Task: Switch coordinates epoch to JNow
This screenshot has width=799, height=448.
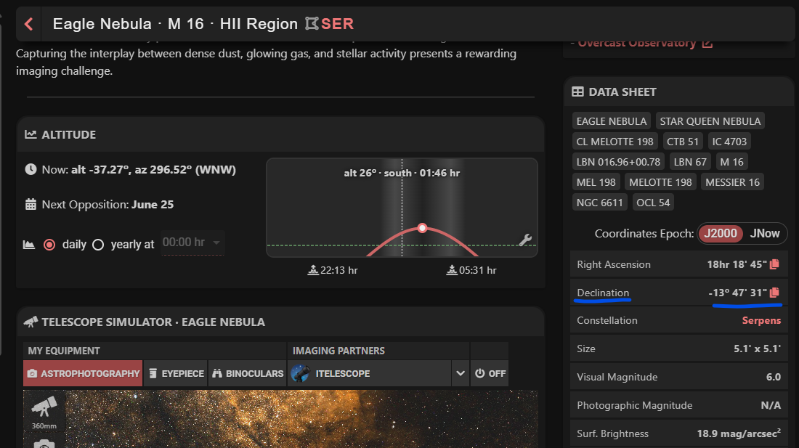Action: tap(765, 234)
